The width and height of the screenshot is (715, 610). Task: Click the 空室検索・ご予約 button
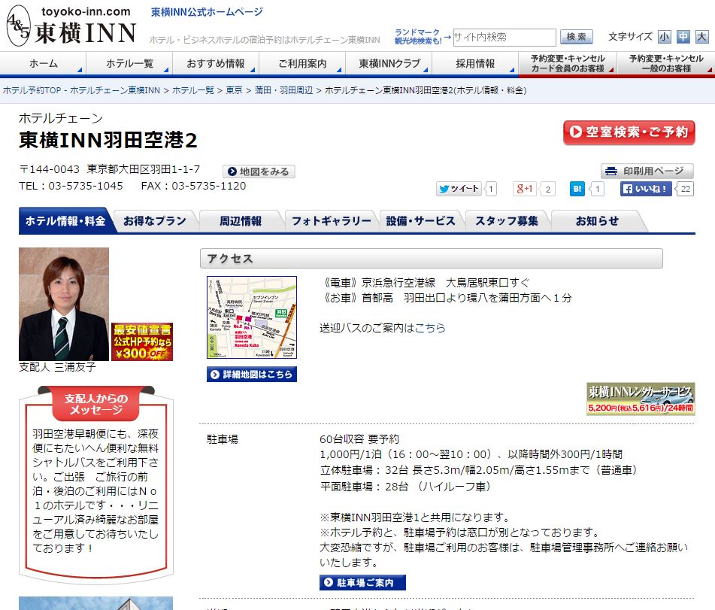coord(629,132)
